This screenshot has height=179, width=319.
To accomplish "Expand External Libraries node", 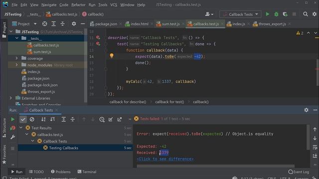I will click(11, 98).
